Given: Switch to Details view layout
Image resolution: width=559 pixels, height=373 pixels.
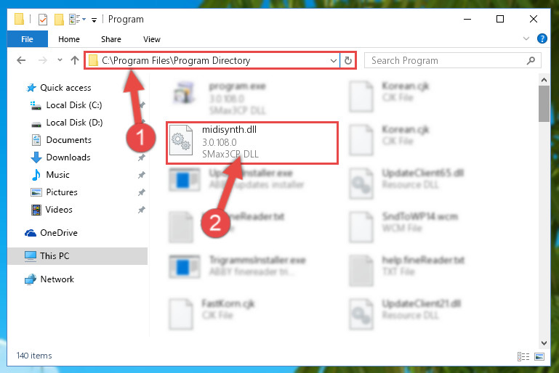Looking at the screenshot, I should (523, 356).
